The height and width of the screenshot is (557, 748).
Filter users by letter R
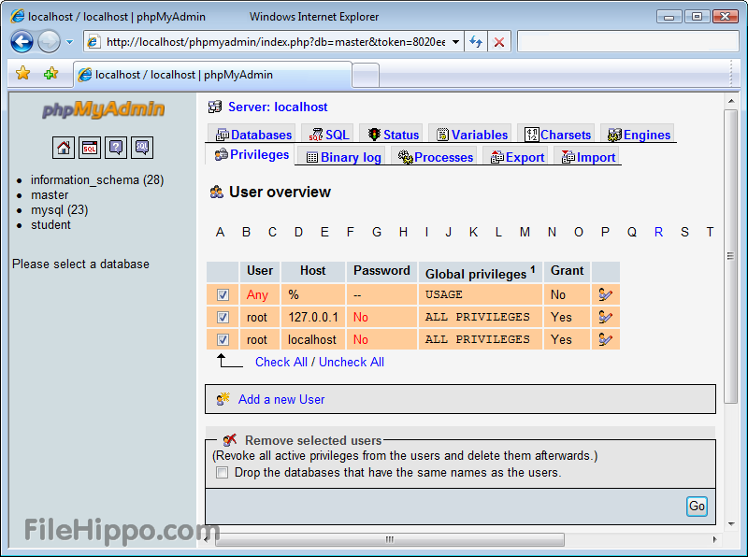(658, 233)
